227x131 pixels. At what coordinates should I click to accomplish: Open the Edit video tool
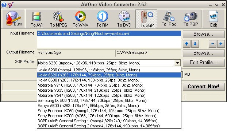[x=213, y=19]
